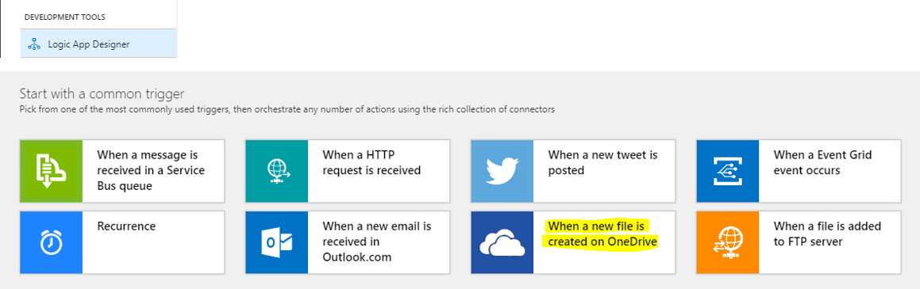920x289 pixels.
Task: Click the Outlook.com envelope icon
Action: coord(276,242)
